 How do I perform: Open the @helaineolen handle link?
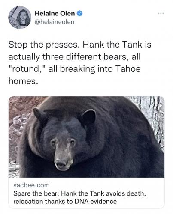(55, 22)
